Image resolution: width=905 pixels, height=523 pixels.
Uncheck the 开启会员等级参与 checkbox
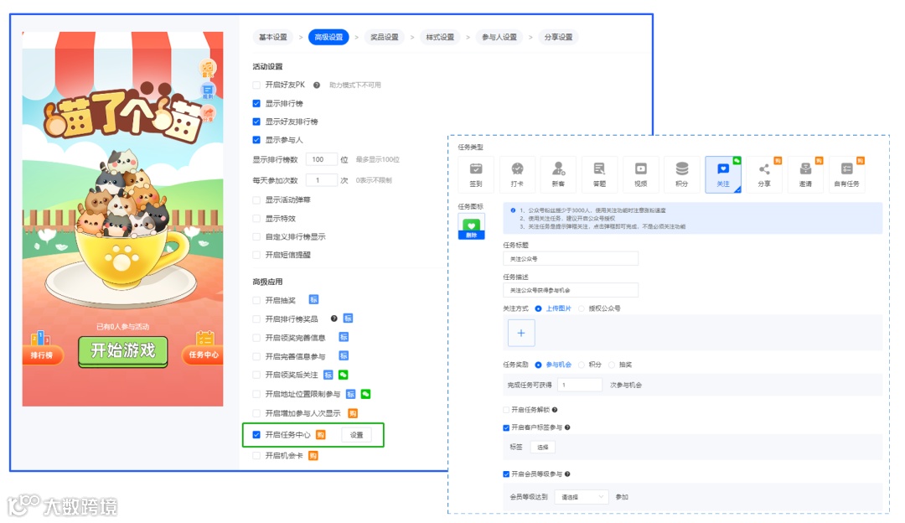click(506, 474)
